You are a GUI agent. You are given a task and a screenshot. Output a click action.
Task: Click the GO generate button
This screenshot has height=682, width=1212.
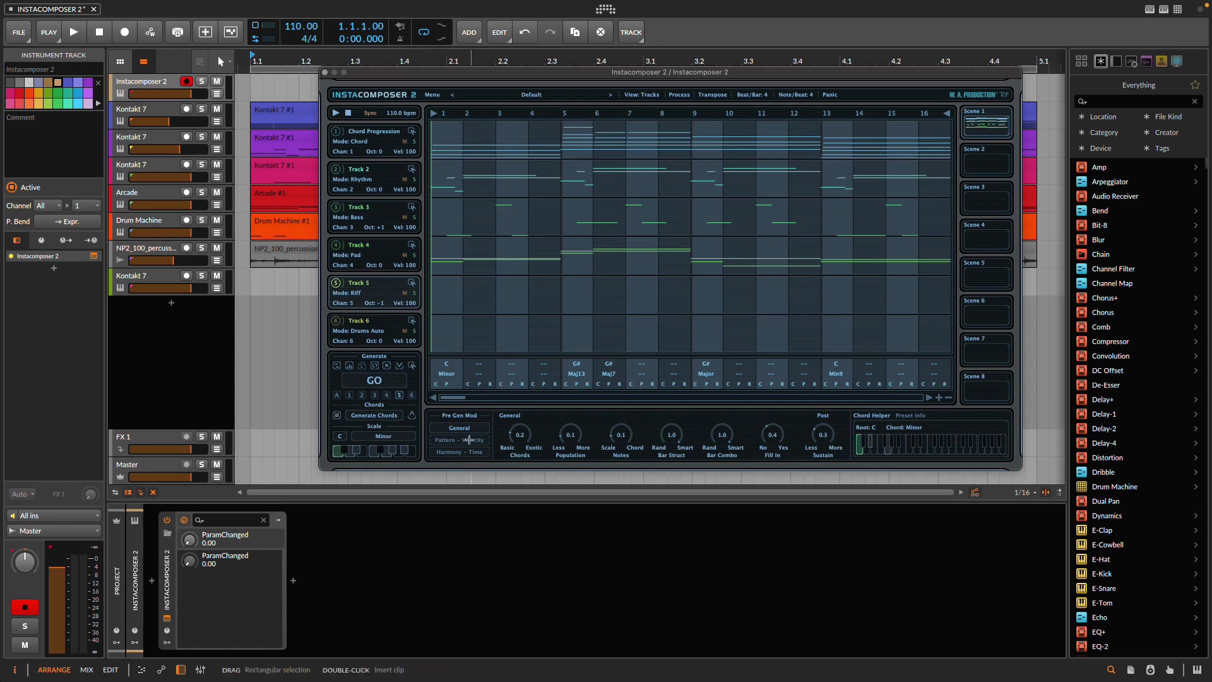point(374,381)
